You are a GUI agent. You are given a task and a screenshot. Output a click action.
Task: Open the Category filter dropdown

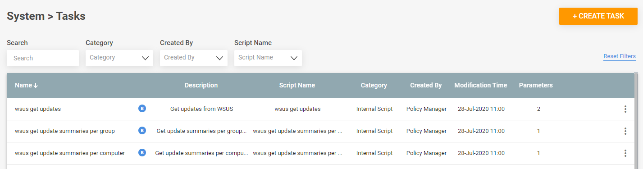tap(119, 58)
